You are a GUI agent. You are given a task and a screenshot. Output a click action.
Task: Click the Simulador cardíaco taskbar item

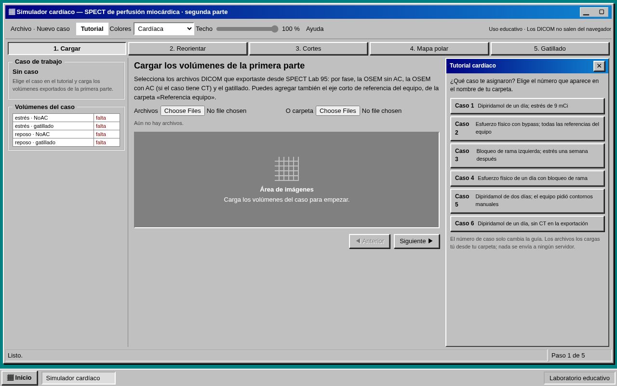(79, 378)
